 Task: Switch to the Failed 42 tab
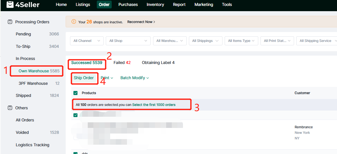[x=122, y=63]
